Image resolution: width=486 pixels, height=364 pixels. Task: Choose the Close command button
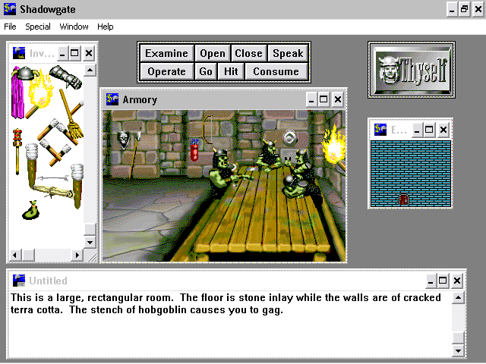(x=248, y=53)
